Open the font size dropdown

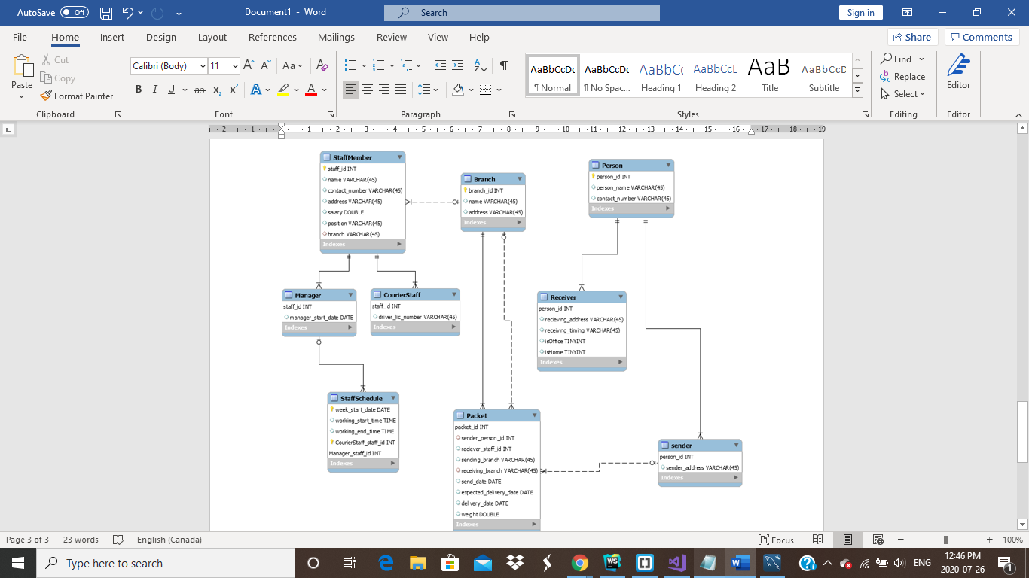[x=234, y=65]
